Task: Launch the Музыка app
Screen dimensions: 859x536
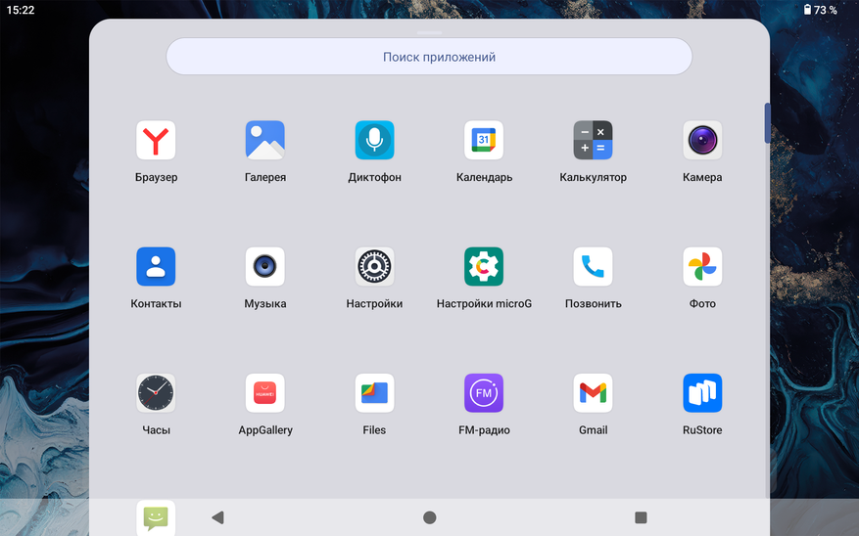Action: (x=265, y=267)
